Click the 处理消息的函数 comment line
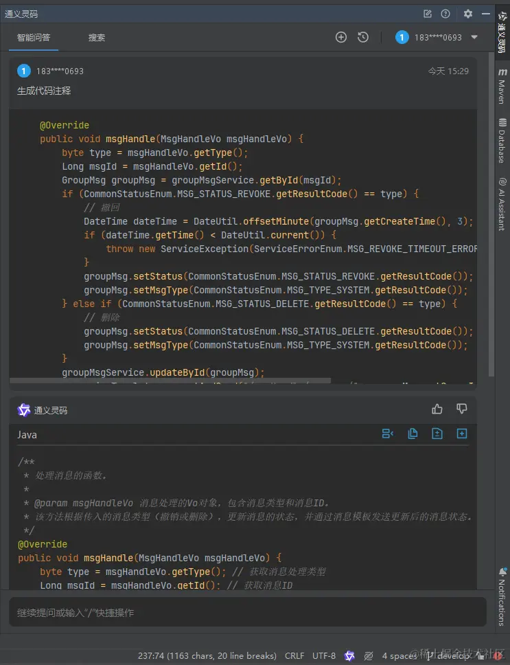The height and width of the screenshot is (665, 510). (65, 475)
